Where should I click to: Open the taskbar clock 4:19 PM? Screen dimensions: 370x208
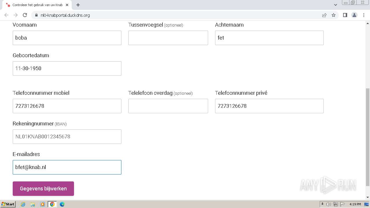point(355,204)
